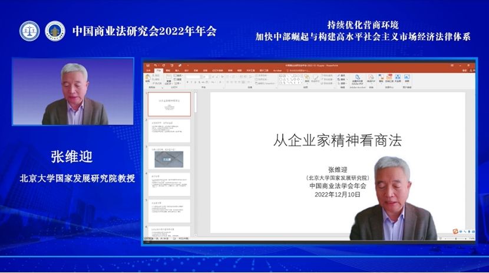489x273 pixels.
Task: Click the Paste icon in the ribbon
Action: [x=148, y=77]
